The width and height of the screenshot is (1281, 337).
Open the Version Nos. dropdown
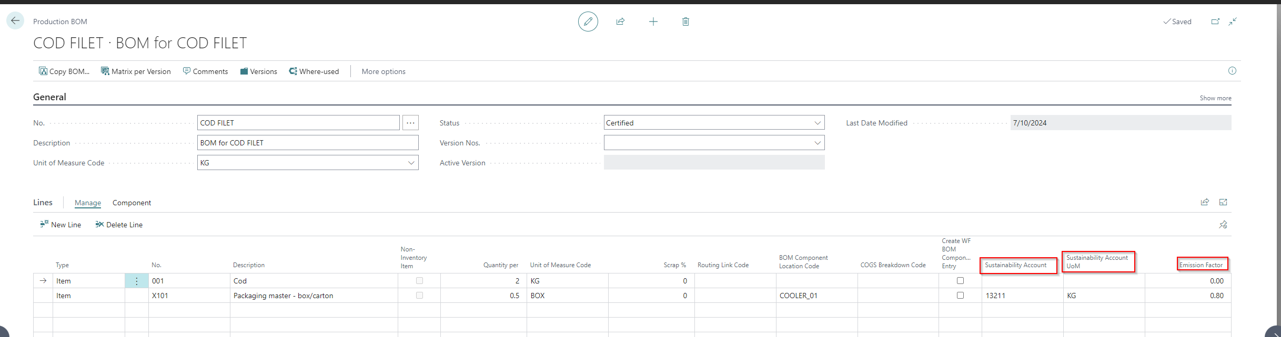[x=818, y=143]
